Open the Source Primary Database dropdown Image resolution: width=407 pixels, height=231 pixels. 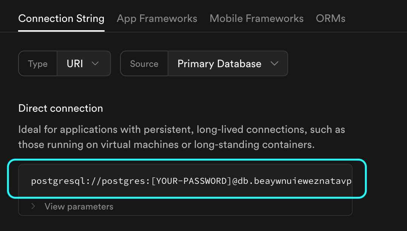coord(228,63)
